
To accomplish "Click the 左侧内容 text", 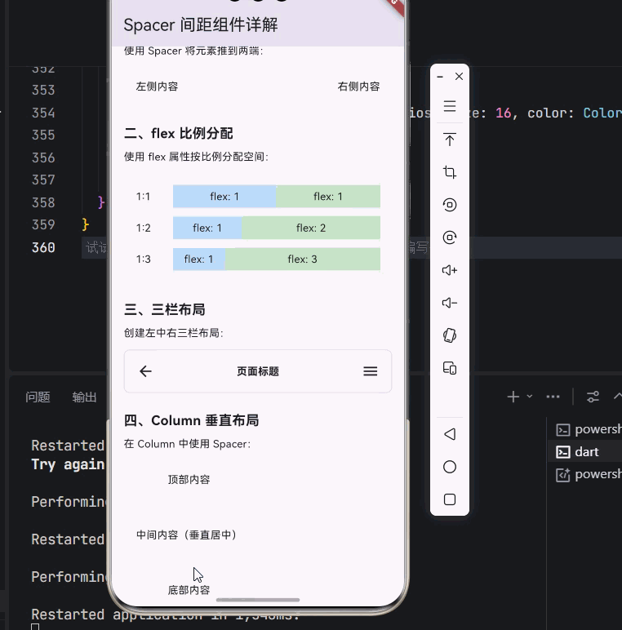I will point(157,87).
